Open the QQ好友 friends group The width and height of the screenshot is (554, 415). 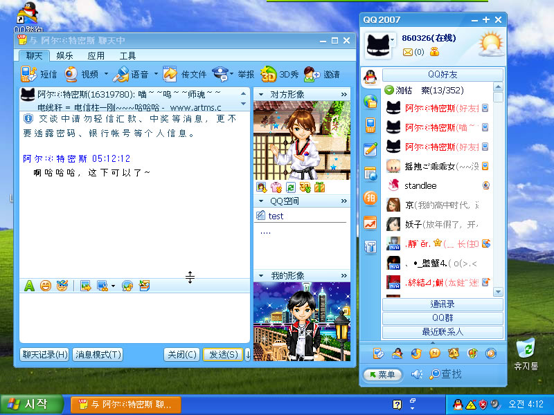[x=443, y=75]
